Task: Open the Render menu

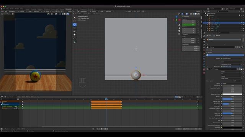Action: point(12,9)
